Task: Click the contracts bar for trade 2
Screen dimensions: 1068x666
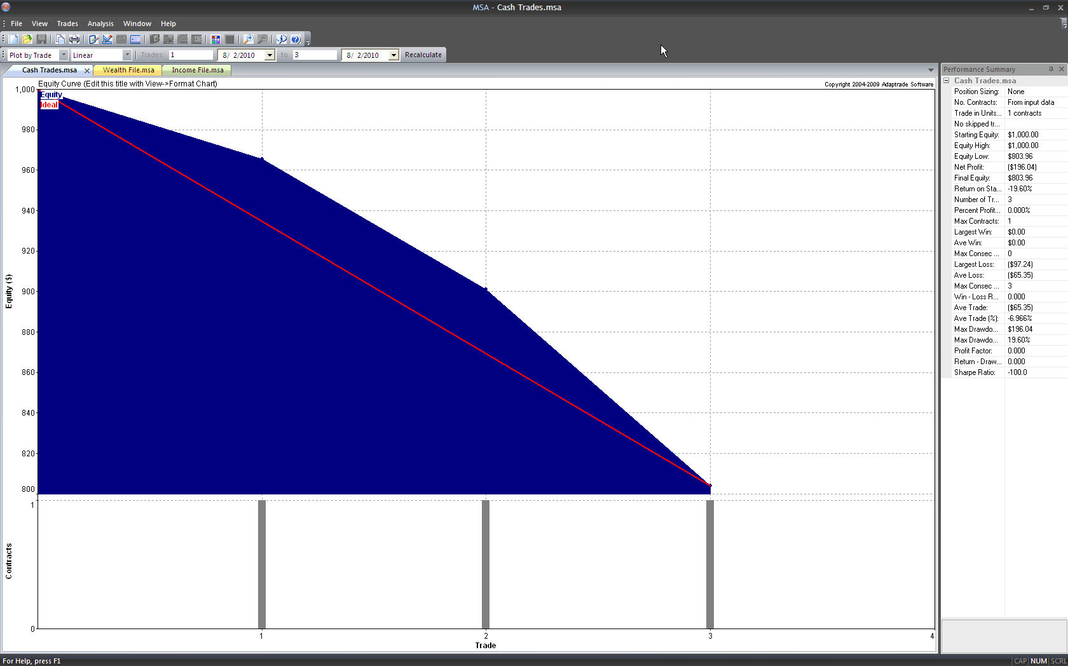Action: pyautogui.click(x=486, y=564)
